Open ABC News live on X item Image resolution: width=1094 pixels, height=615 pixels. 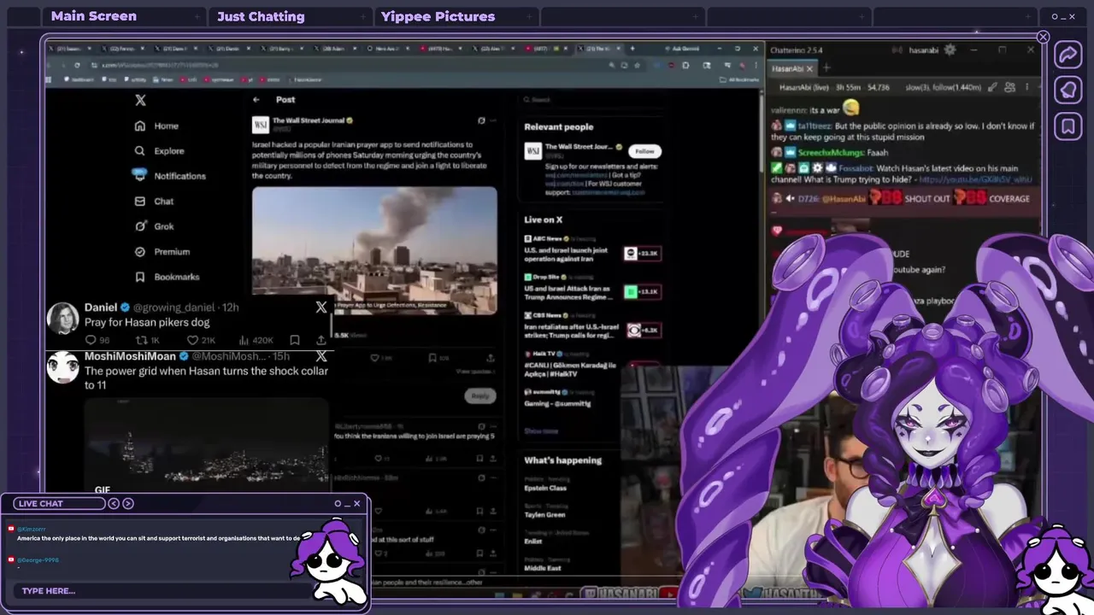point(592,249)
